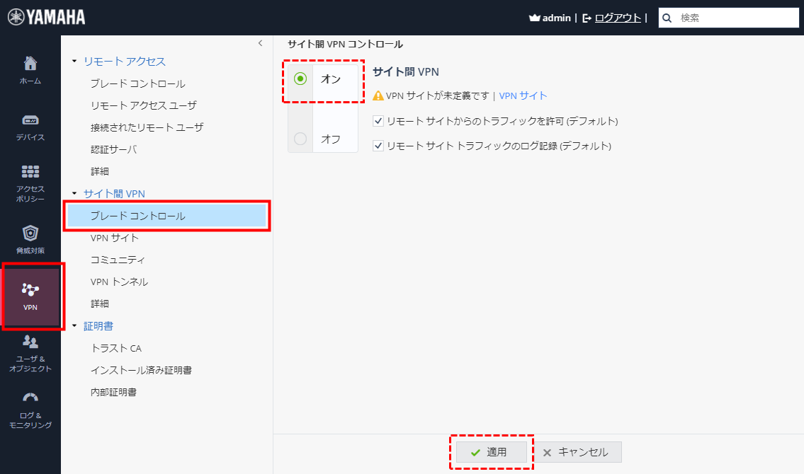Open the ホーム sidebar icon
The height and width of the screenshot is (474, 804).
click(x=30, y=69)
